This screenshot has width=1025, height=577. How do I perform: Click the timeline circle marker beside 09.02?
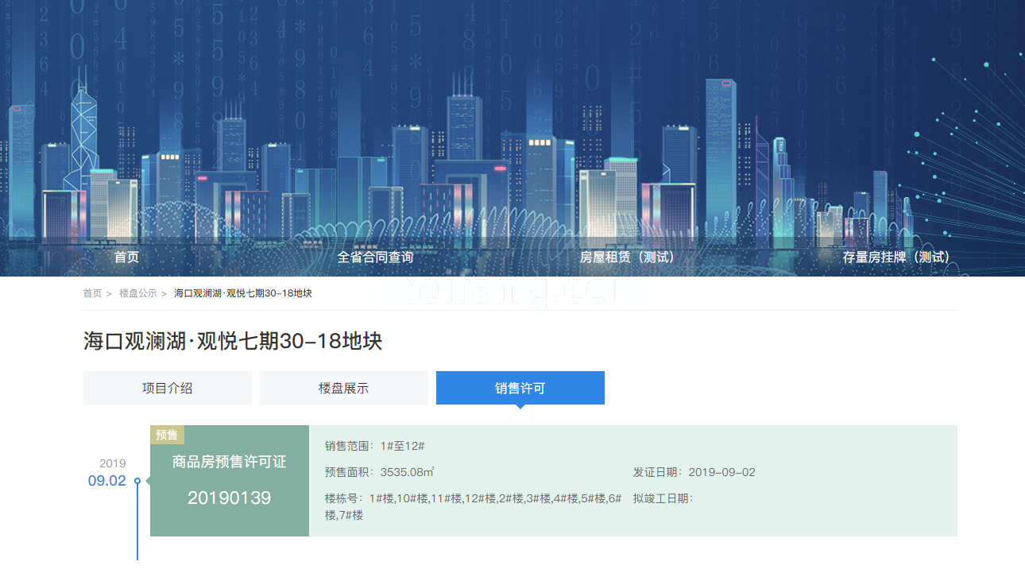click(x=137, y=481)
